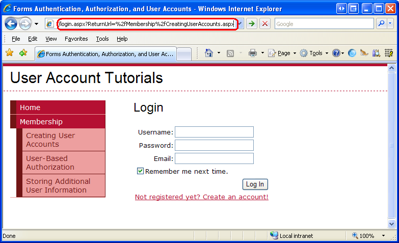Click the Add to Favorites icon
399x243 pixels.
[x=23, y=53]
